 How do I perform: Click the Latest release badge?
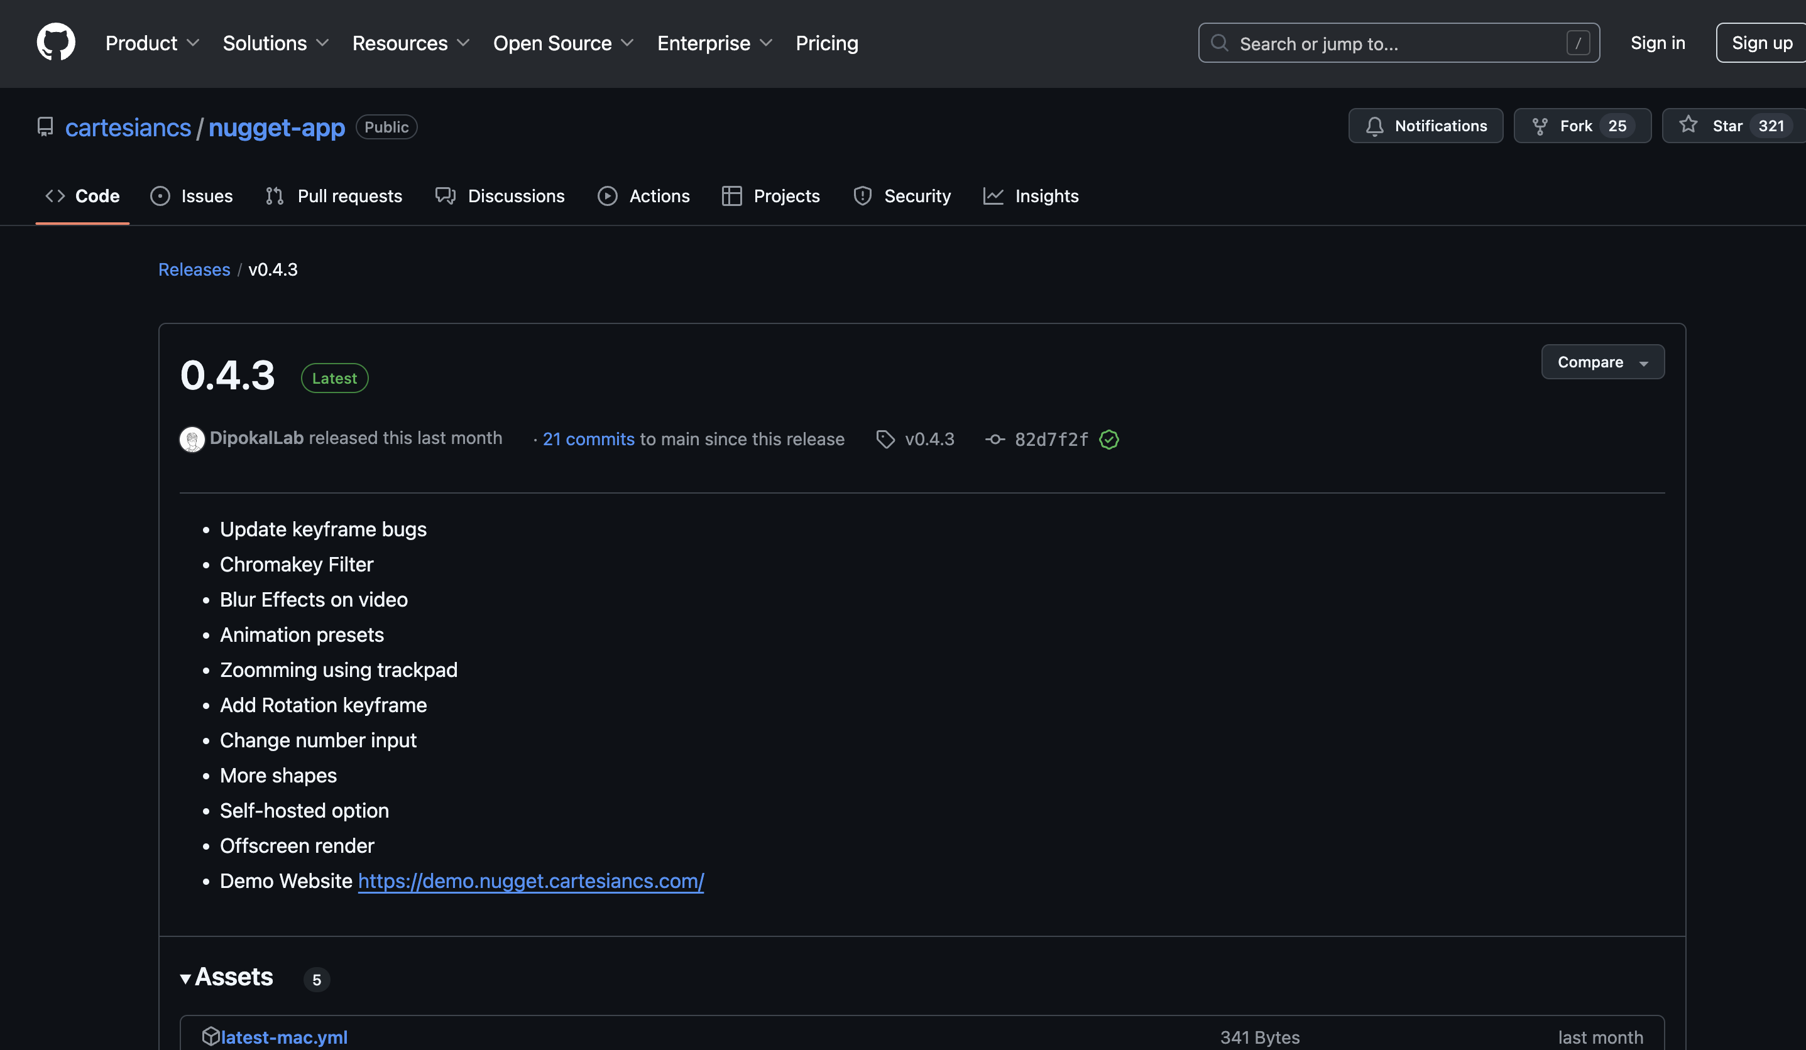pyautogui.click(x=335, y=378)
